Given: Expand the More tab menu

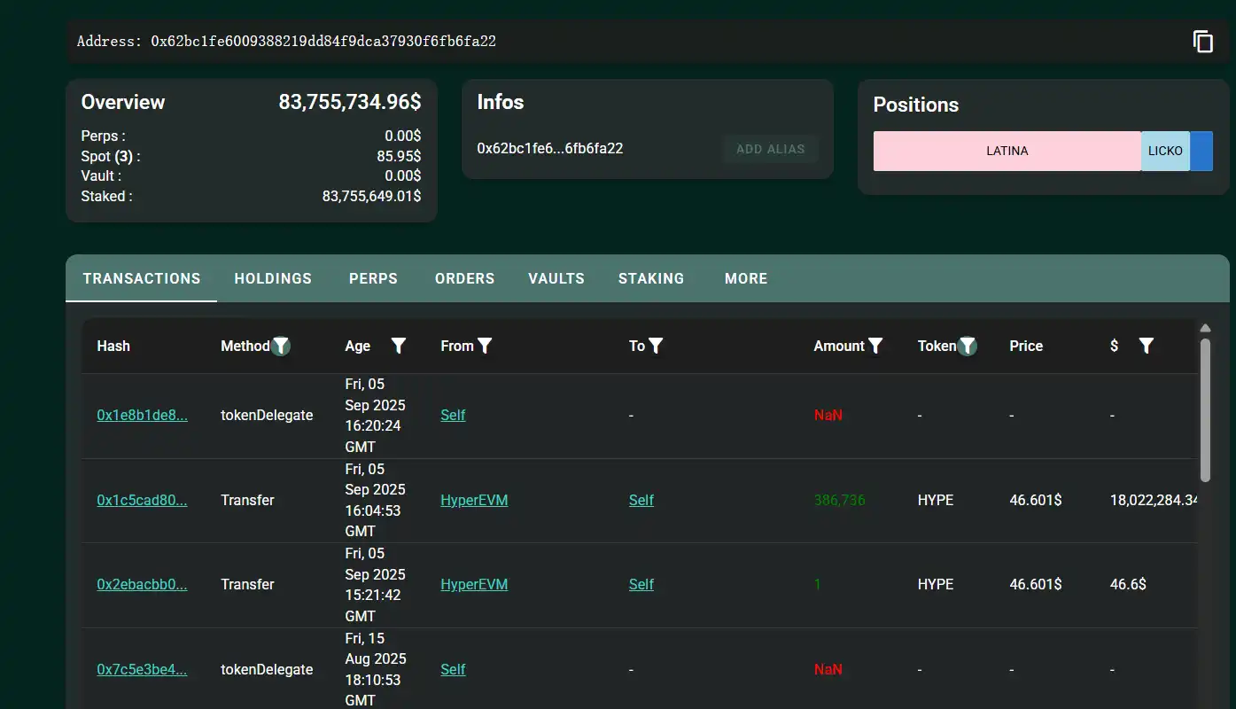Looking at the screenshot, I should pos(746,278).
